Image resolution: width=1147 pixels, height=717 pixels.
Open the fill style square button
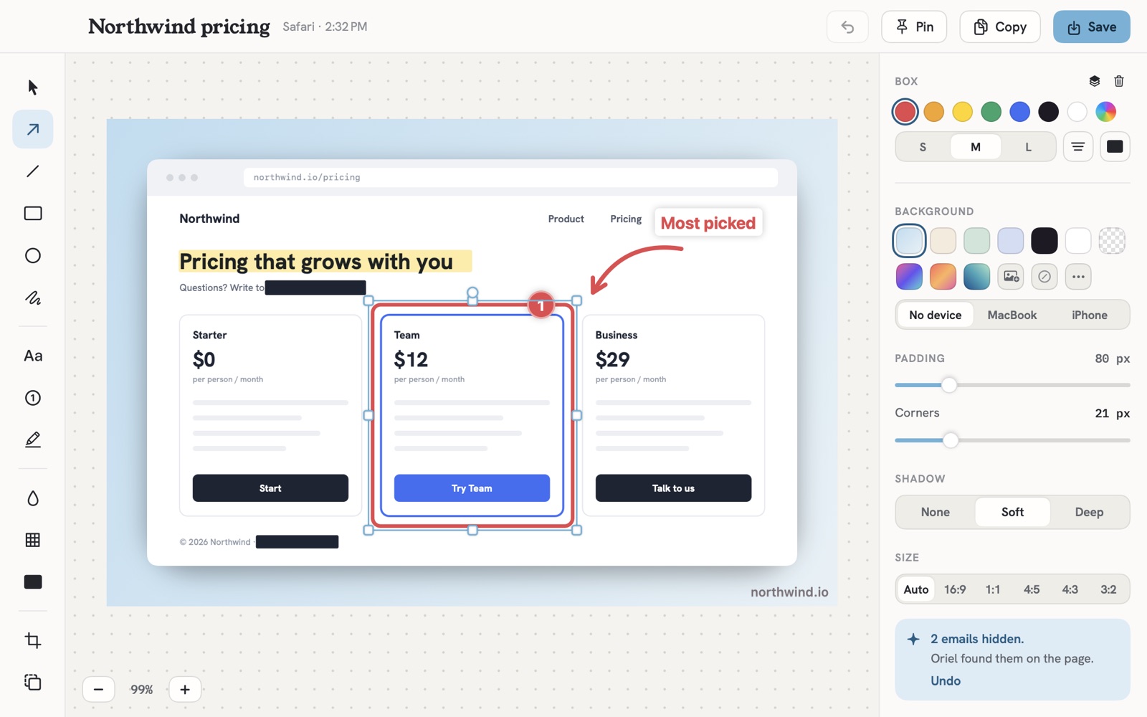click(1115, 147)
